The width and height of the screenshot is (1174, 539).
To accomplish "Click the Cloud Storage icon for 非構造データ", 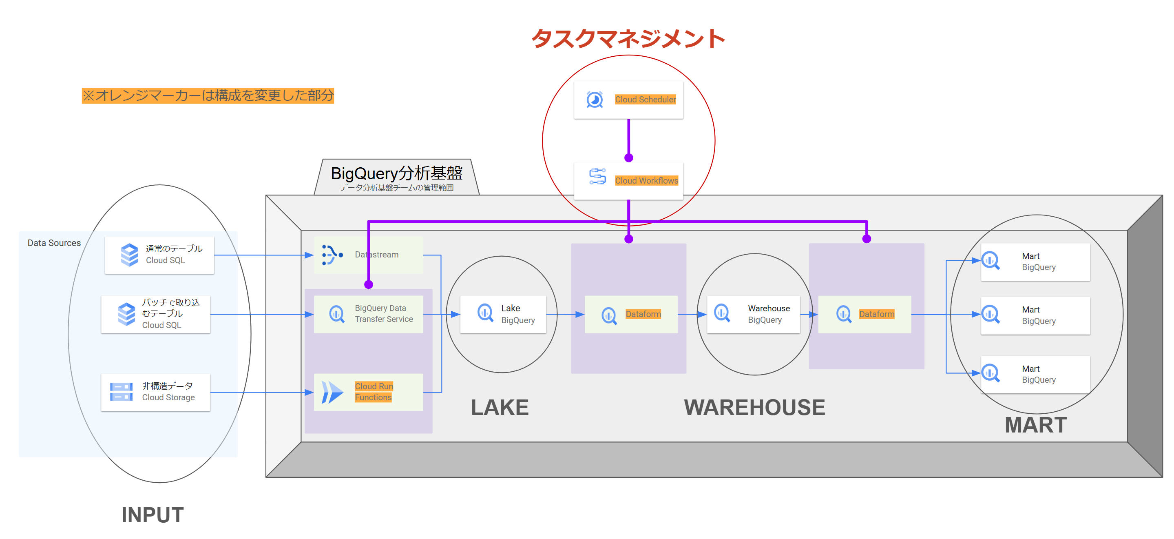I will 121,392.
